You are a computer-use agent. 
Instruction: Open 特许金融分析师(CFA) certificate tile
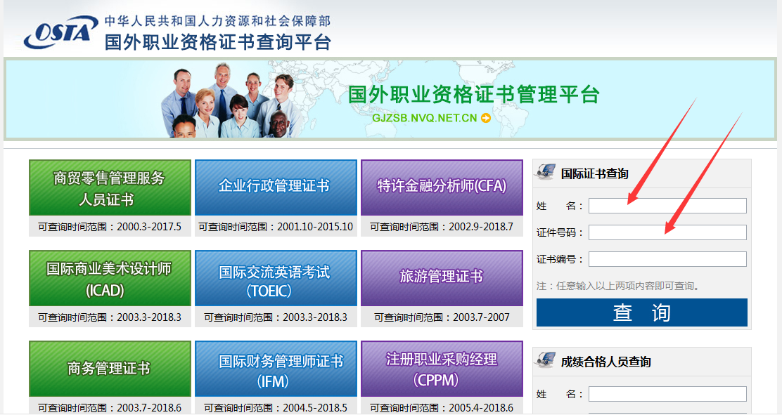coord(442,187)
